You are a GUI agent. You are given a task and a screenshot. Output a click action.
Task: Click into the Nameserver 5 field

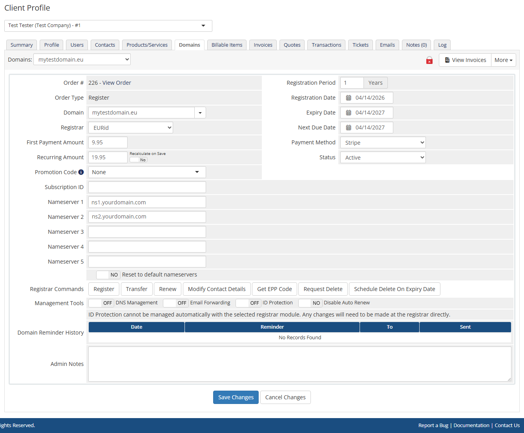[x=147, y=262]
